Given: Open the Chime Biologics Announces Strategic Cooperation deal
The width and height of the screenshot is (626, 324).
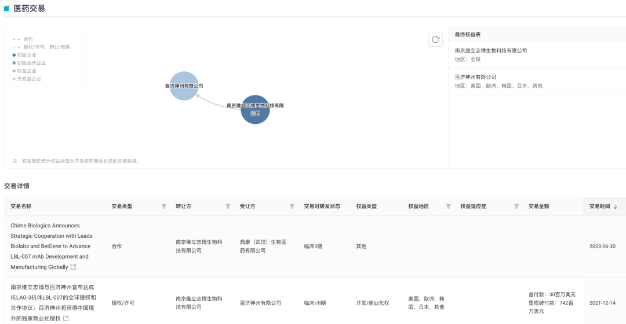Looking at the screenshot, I should point(51,246).
